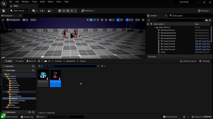The height and width of the screenshot is (119, 213).
Task: Activate the scale tool
Action: pos(98,20)
